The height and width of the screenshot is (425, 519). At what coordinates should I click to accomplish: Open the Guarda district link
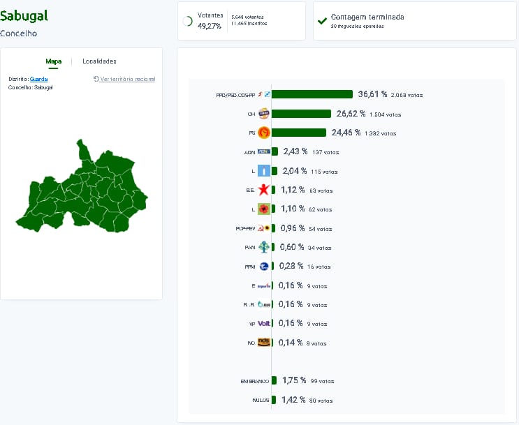click(38, 79)
